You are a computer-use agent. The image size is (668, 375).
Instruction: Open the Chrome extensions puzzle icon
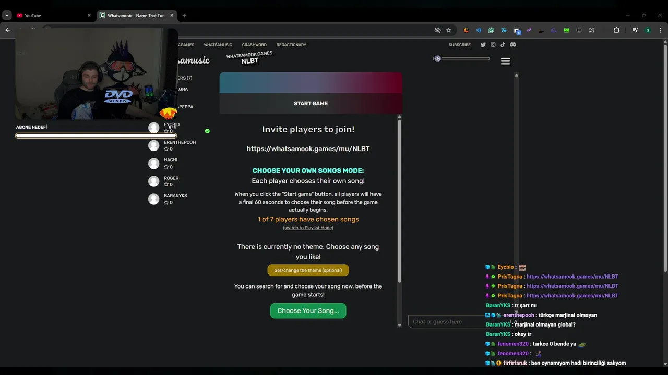pos(616,30)
